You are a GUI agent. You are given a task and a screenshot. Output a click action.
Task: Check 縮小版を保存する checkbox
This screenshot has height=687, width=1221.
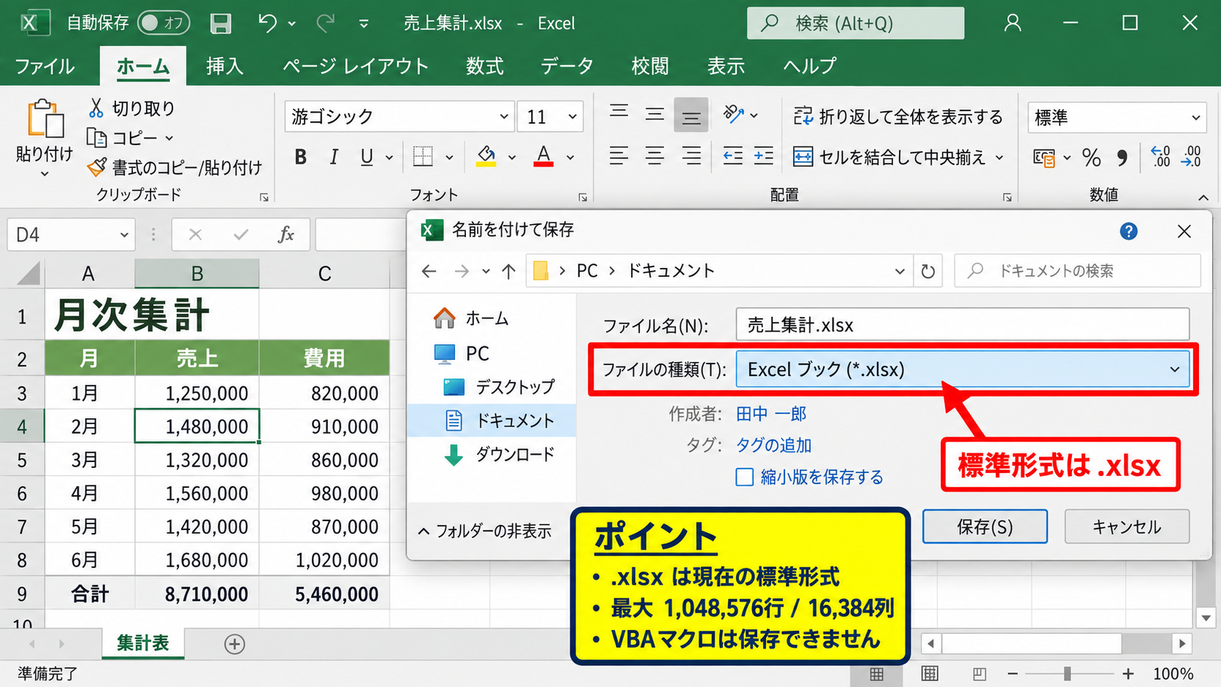click(x=744, y=477)
